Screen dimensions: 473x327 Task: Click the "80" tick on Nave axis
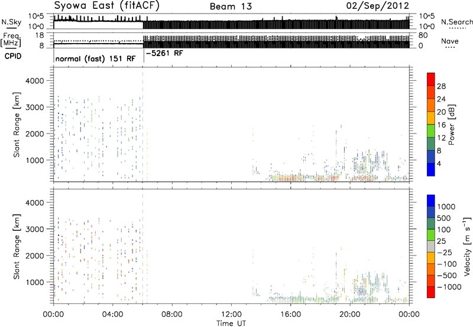click(x=423, y=35)
